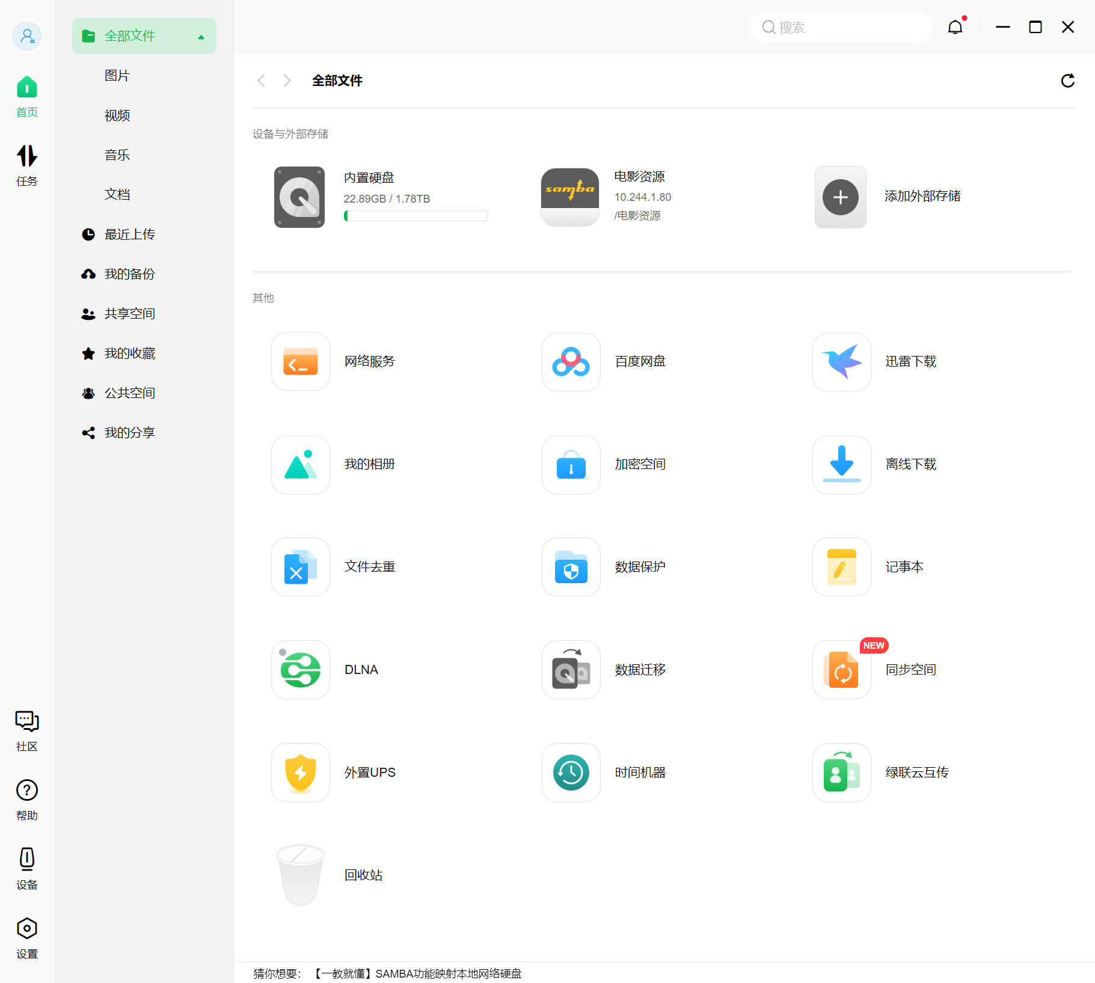Click the 绿联云互传 label
The height and width of the screenshot is (983, 1095).
click(x=917, y=773)
